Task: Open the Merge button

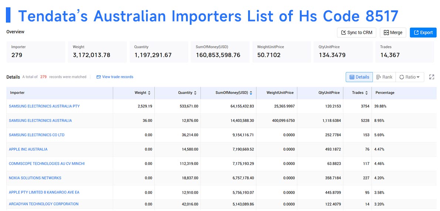Action: (x=393, y=33)
